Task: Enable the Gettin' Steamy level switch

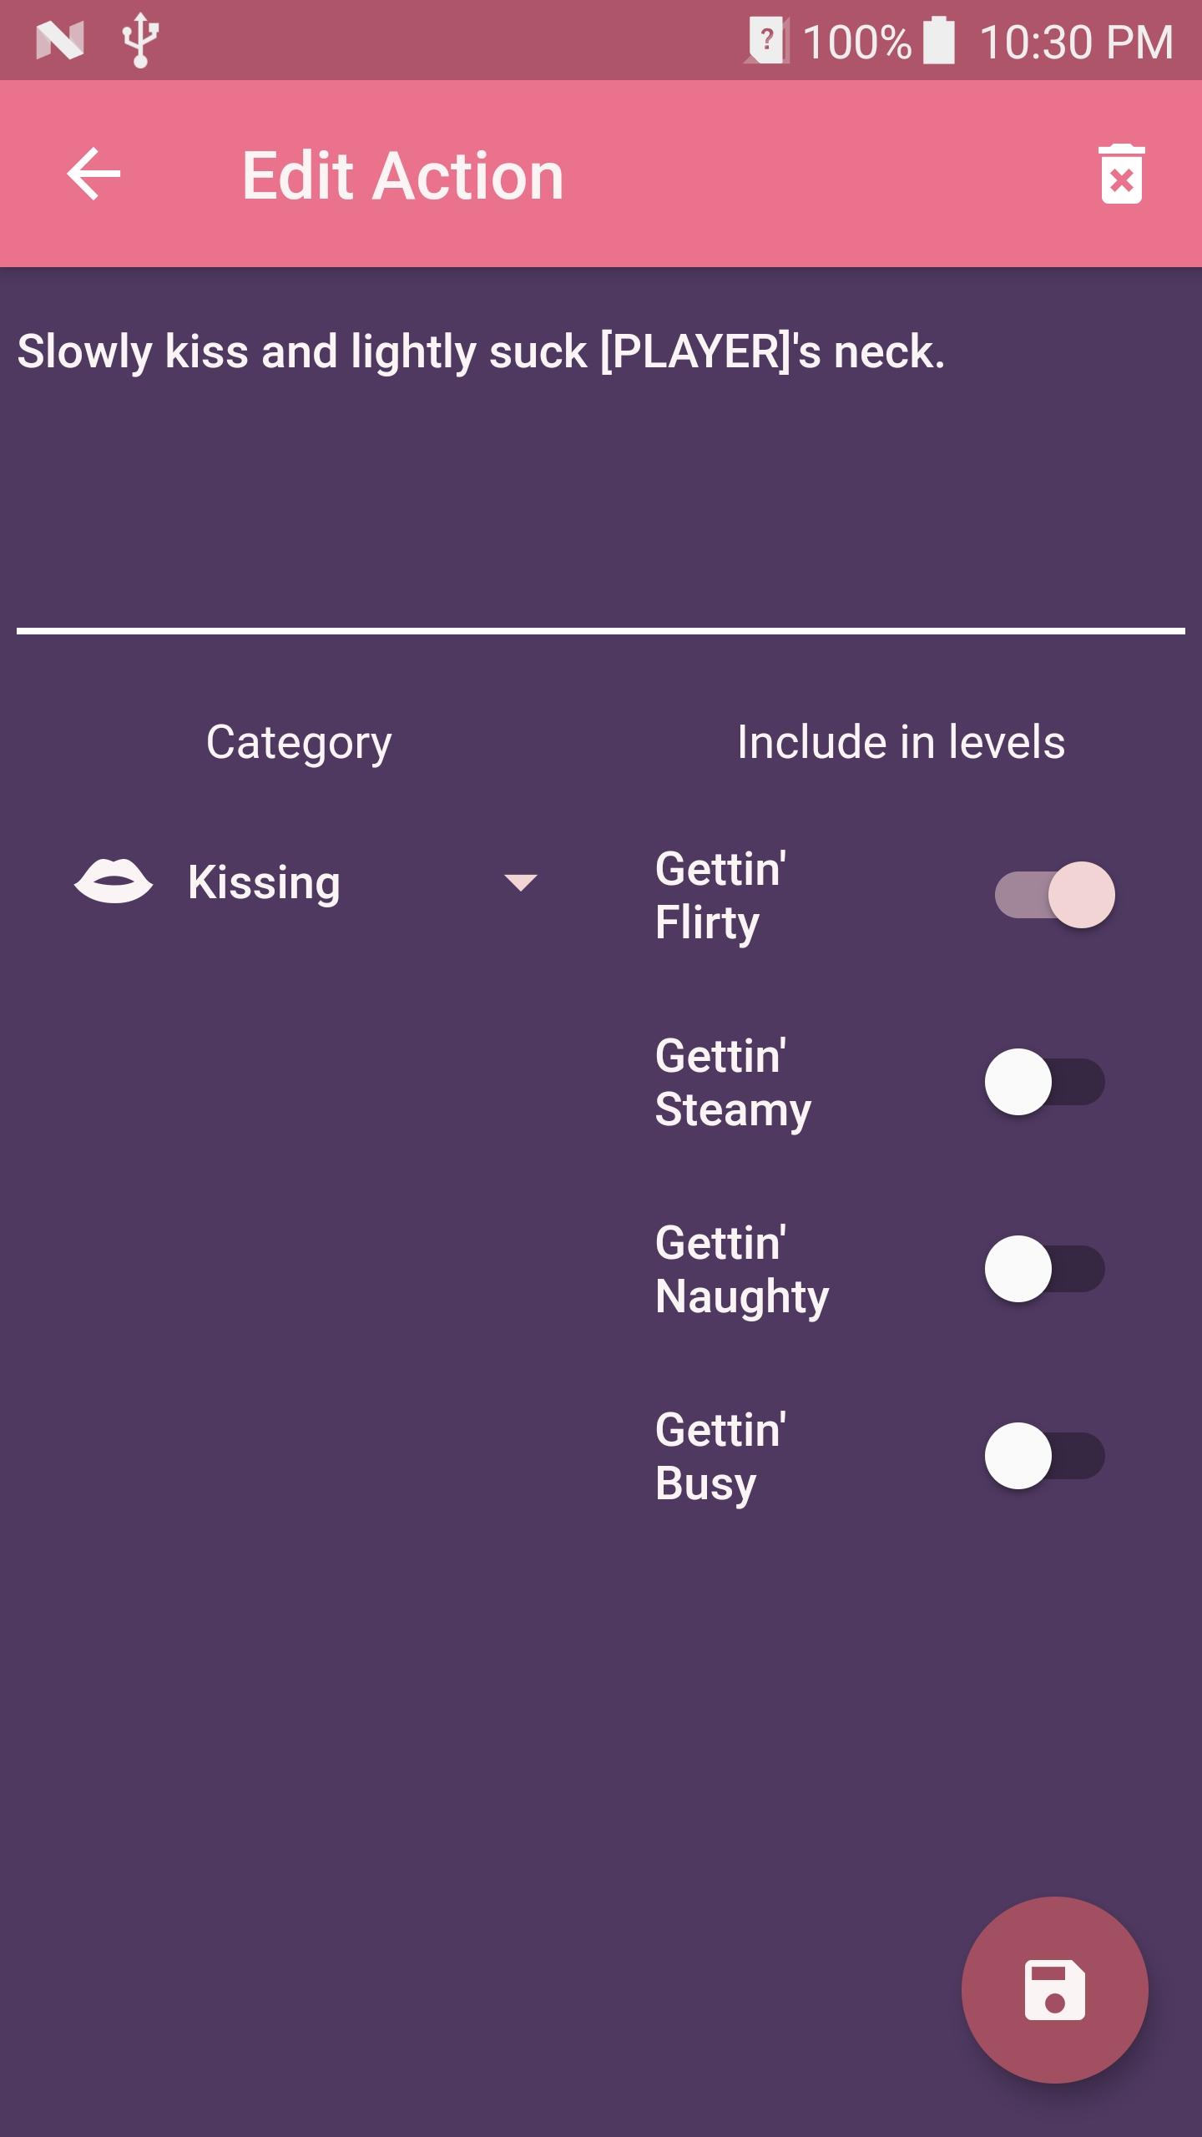Action: pos(1045,1082)
